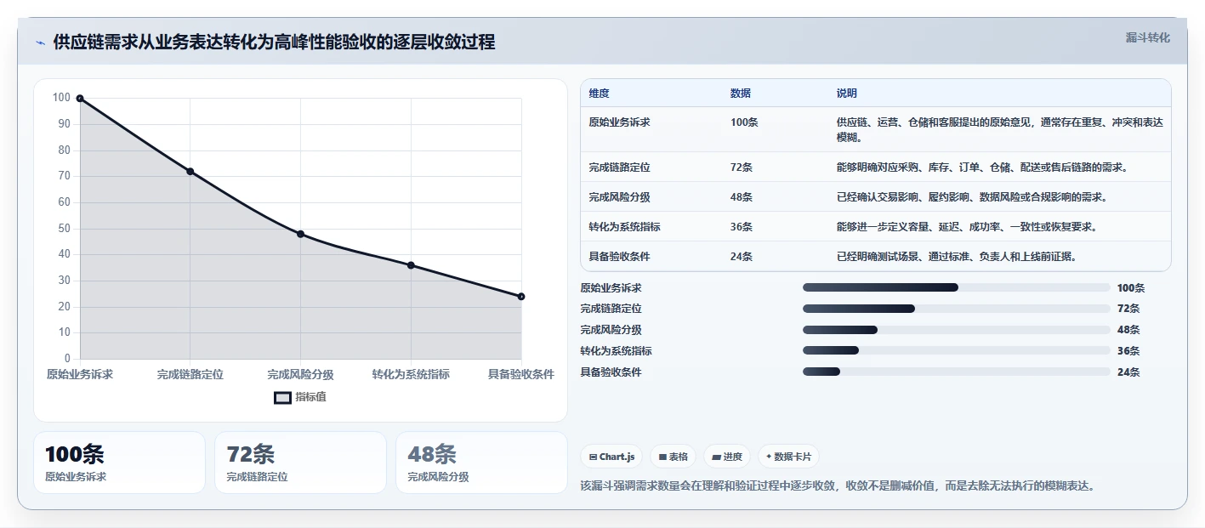The height and width of the screenshot is (528, 1205).
Task: Click description starting 供应链、运营、仓储和客服
Action: tap(999, 129)
